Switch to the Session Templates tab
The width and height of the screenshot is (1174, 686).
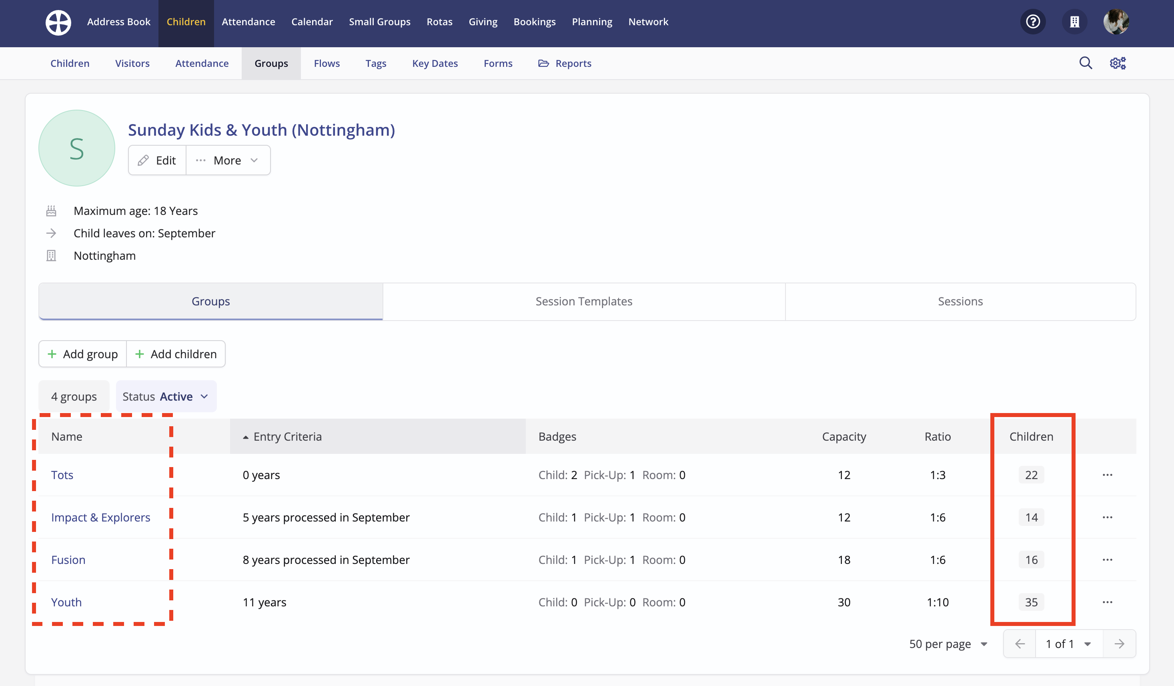click(584, 301)
